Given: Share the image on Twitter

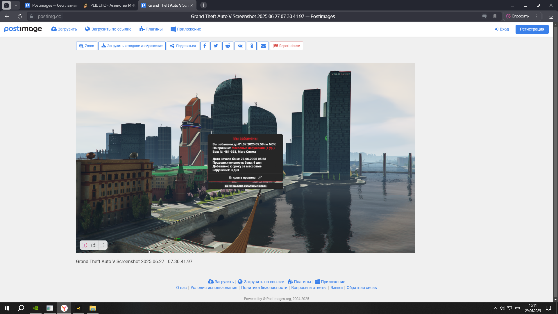Looking at the screenshot, I should pos(216,46).
